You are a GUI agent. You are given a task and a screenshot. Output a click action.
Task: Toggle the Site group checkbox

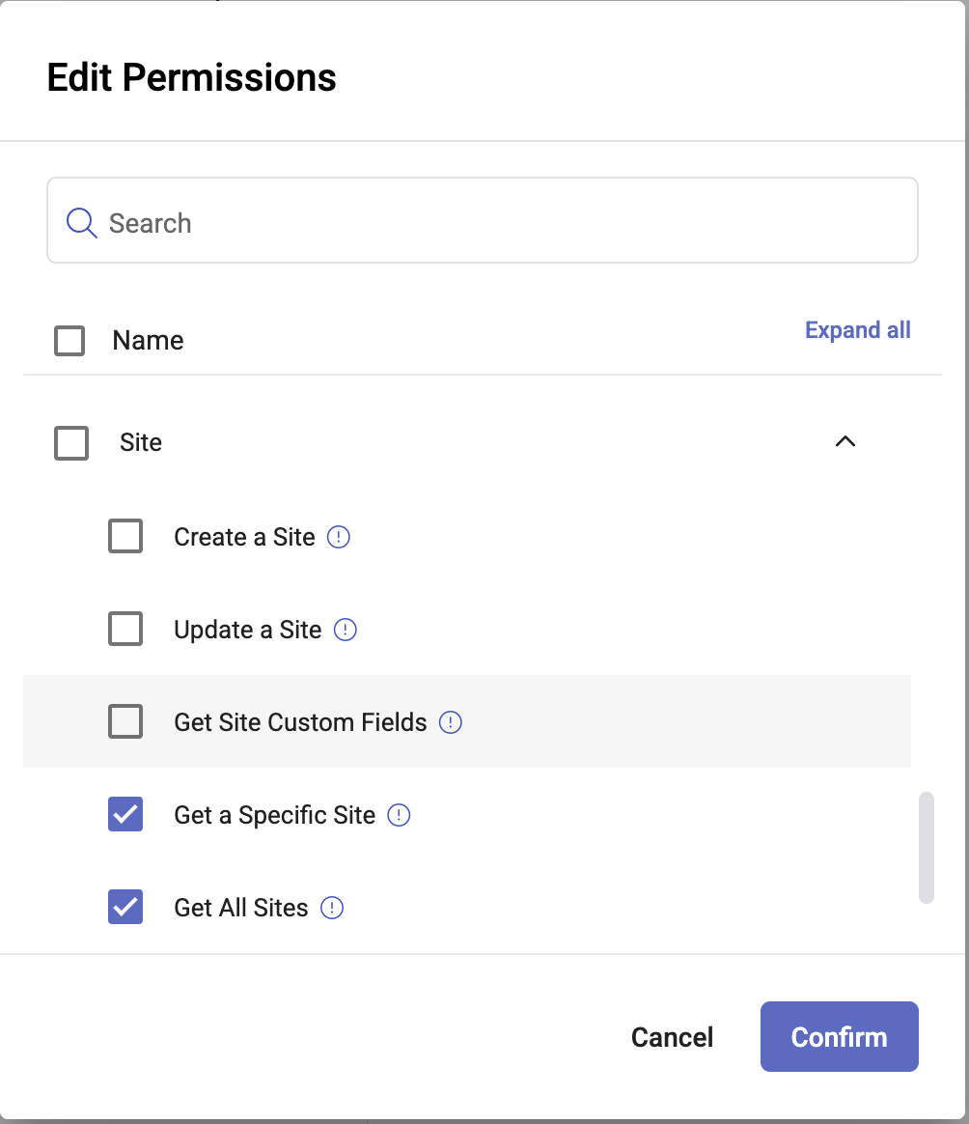[71, 443]
